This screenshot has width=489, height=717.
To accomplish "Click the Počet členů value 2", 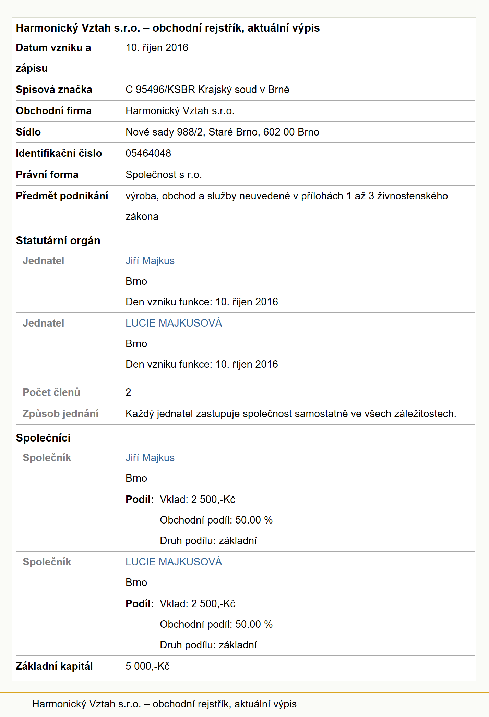I will [x=128, y=392].
